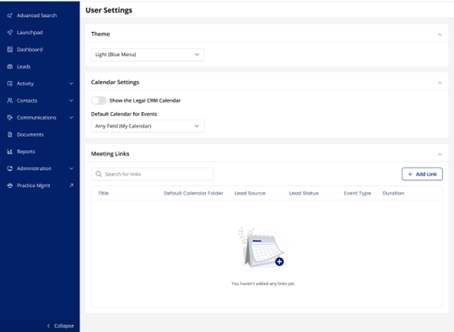This screenshot has height=332, width=454.
Task: Click the Event Type column header
Action: click(x=357, y=193)
